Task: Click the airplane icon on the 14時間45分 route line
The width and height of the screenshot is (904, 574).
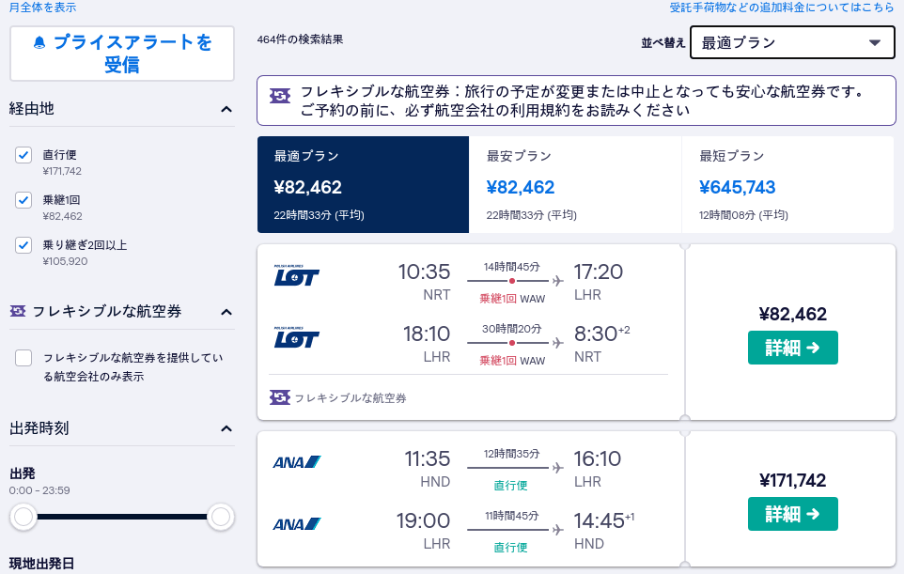Action: [x=557, y=281]
